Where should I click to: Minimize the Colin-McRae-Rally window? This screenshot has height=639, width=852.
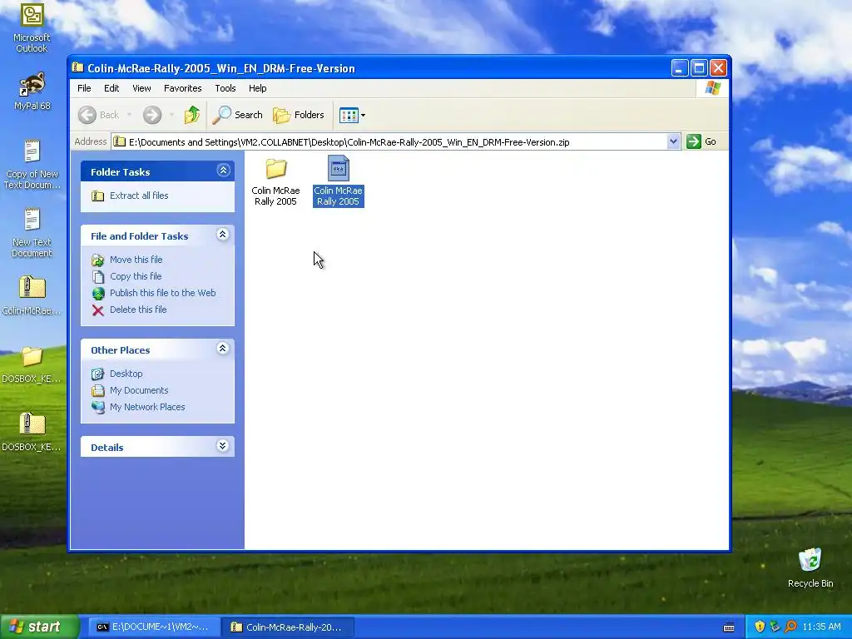pyautogui.click(x=679, y=68)
